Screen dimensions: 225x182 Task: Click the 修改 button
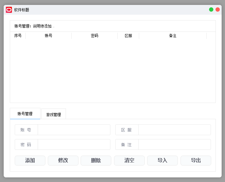63,161
